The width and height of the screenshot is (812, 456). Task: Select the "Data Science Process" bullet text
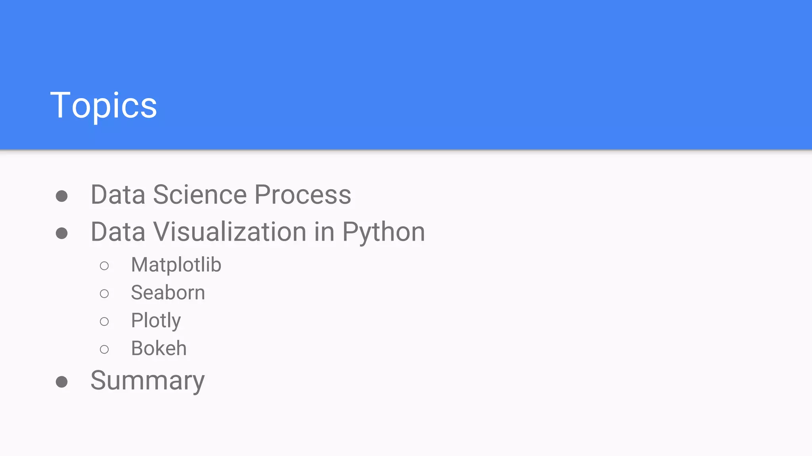coord(220,195)
